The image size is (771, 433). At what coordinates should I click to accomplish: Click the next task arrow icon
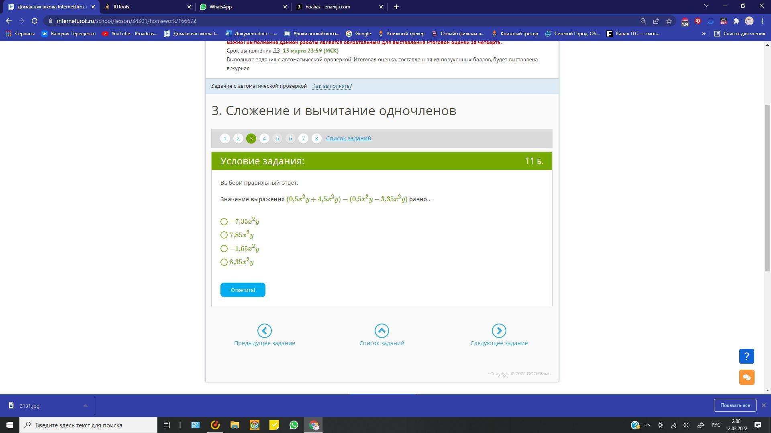pyautogui.click(x=499, y=331)
